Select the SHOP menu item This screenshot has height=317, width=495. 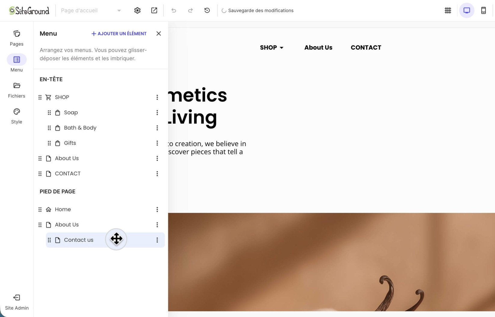pos(62,97)
